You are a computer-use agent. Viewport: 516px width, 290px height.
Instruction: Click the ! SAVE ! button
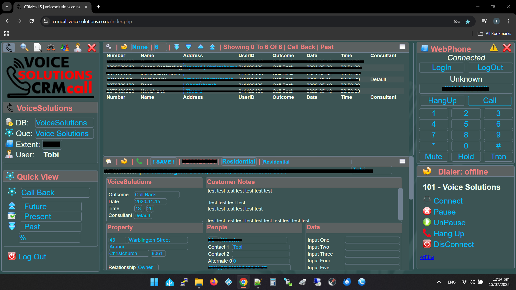[x=163, y=162]
